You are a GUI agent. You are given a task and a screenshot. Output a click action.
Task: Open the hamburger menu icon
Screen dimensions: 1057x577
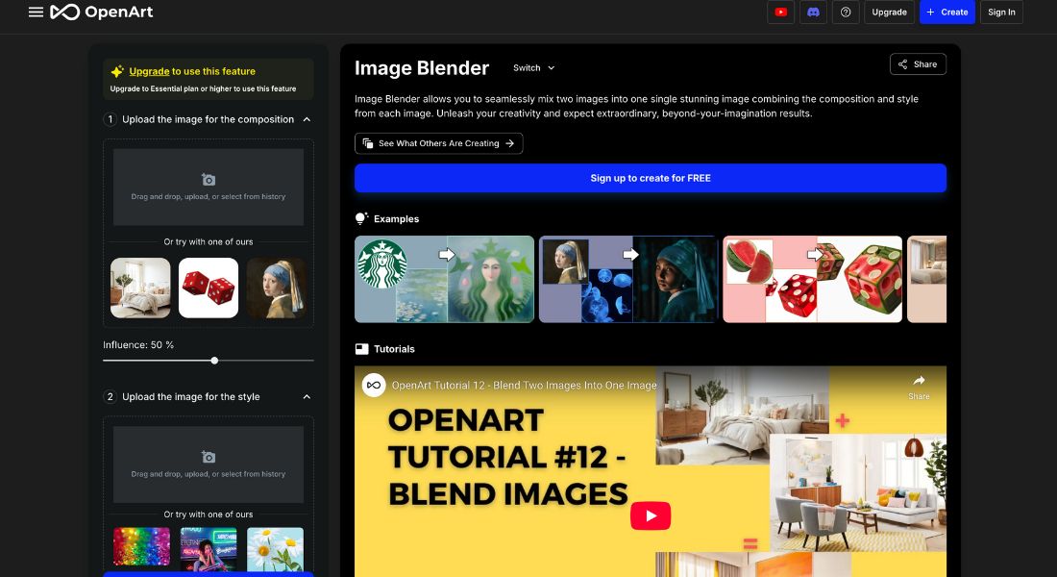[36, 13]
